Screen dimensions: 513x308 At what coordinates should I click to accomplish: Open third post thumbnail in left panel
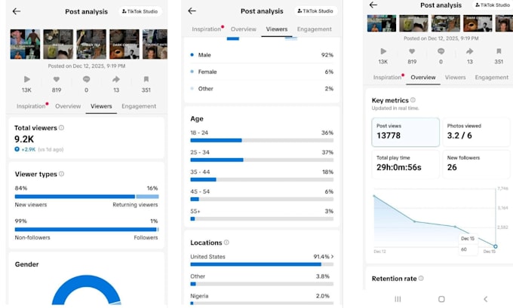pos(91,44)
